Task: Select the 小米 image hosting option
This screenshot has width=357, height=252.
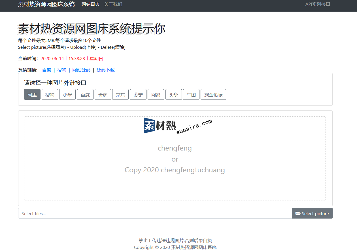Action: coord(67,95)
